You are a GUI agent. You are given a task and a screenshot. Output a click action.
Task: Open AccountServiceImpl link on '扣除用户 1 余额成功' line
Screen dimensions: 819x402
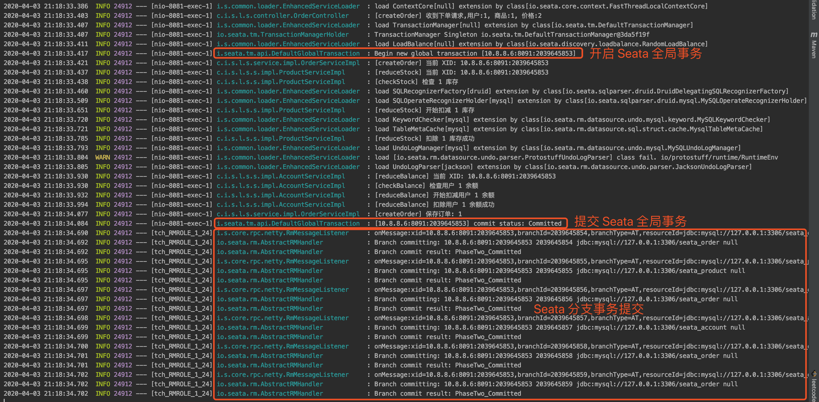(x=281, y=204)
